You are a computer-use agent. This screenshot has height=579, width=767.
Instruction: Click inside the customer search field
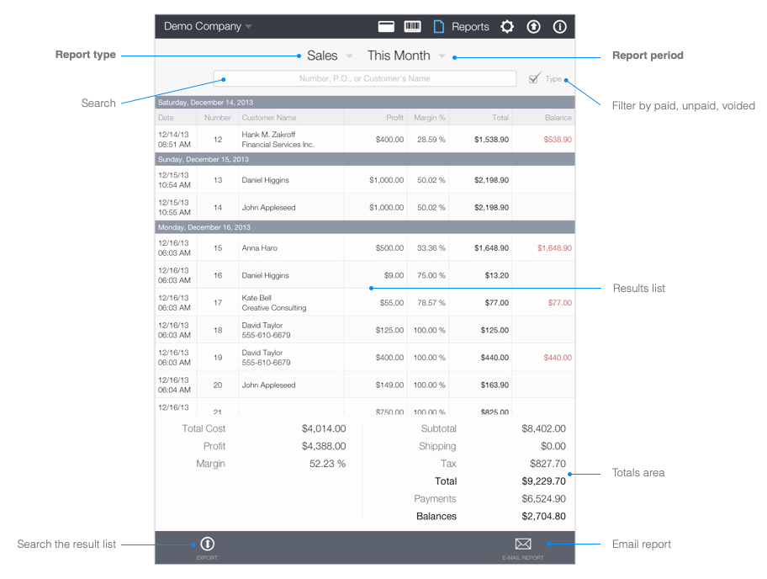coord(366,77)
